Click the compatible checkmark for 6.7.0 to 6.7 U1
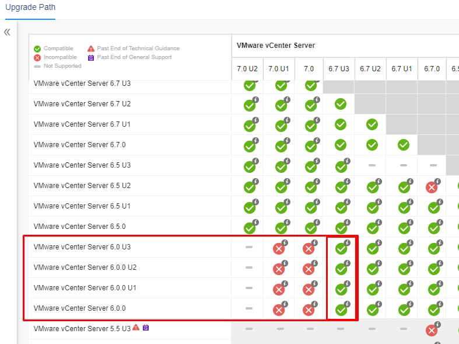The width and height of the screenshot is (459, 344). pyautogui.click(x=404, y=145)
